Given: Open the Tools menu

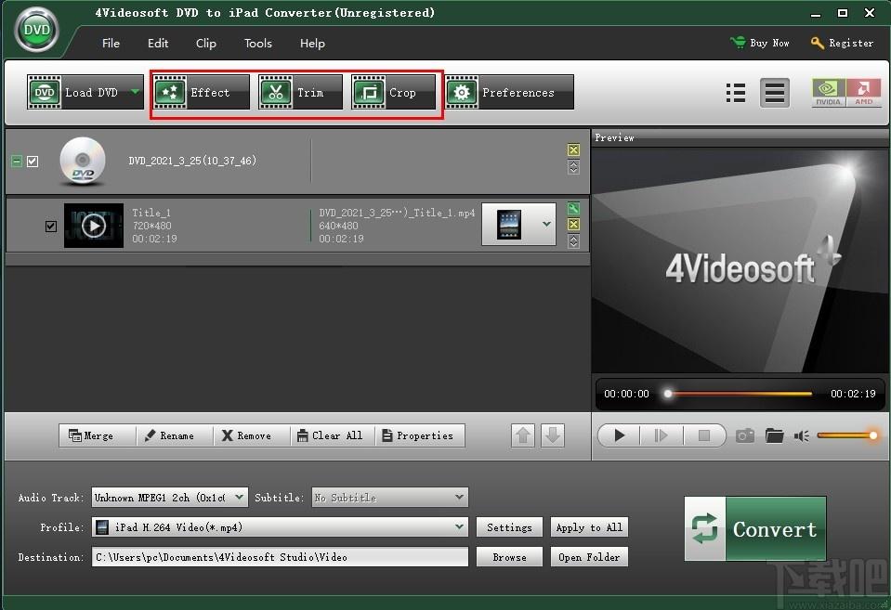Looking at the screenshot, I should pos(258,43).
